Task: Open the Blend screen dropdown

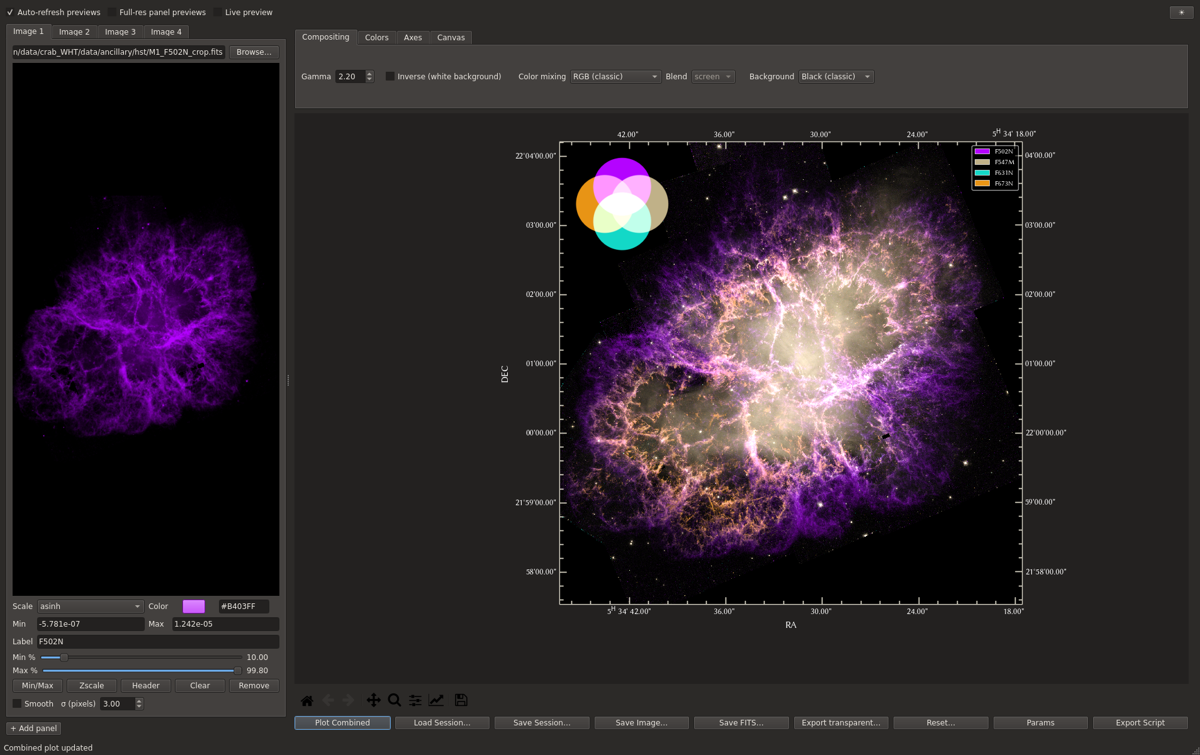Action: click(x=713, y=77)
